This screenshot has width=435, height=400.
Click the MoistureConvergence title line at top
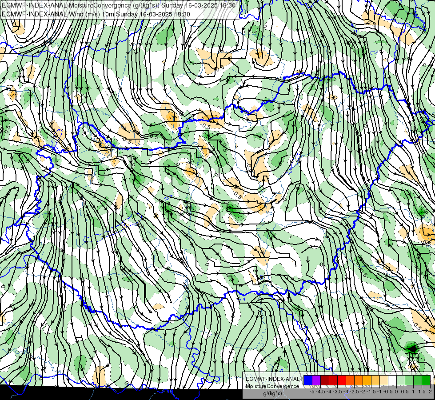119,5
